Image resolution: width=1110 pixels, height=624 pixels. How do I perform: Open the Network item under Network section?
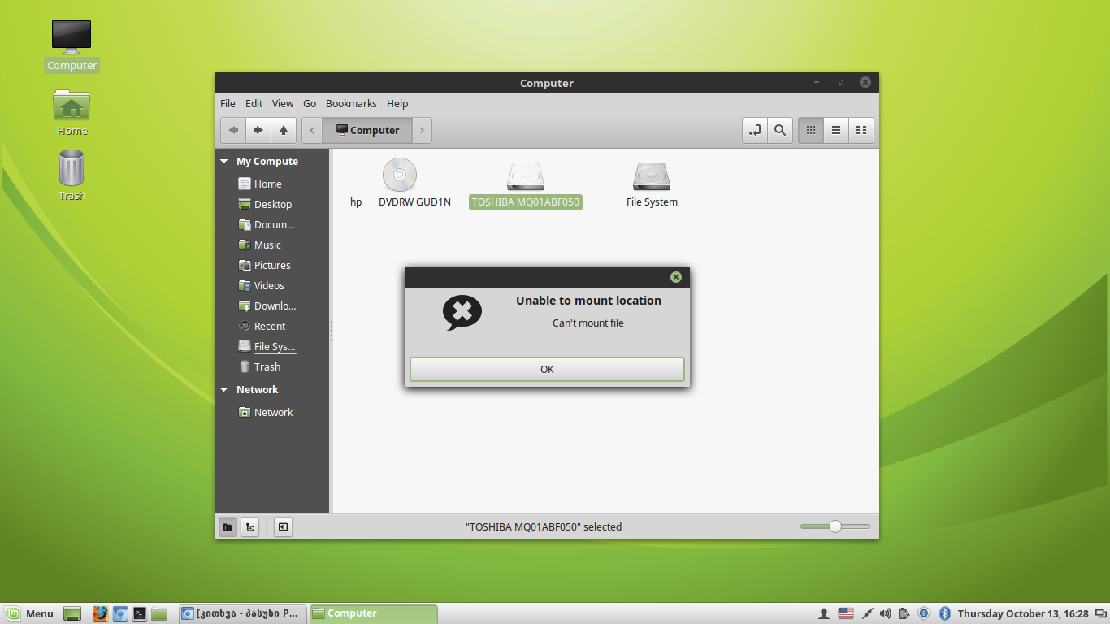coord(266,412)
